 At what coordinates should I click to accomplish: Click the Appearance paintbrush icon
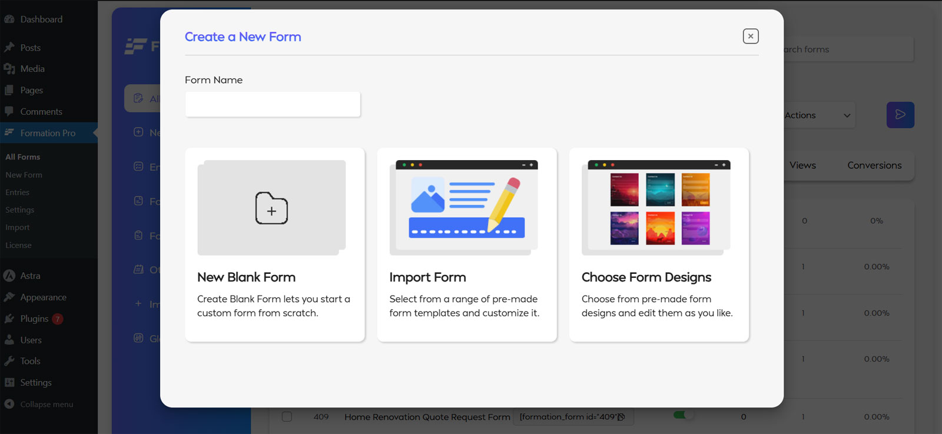pos(9,297)
